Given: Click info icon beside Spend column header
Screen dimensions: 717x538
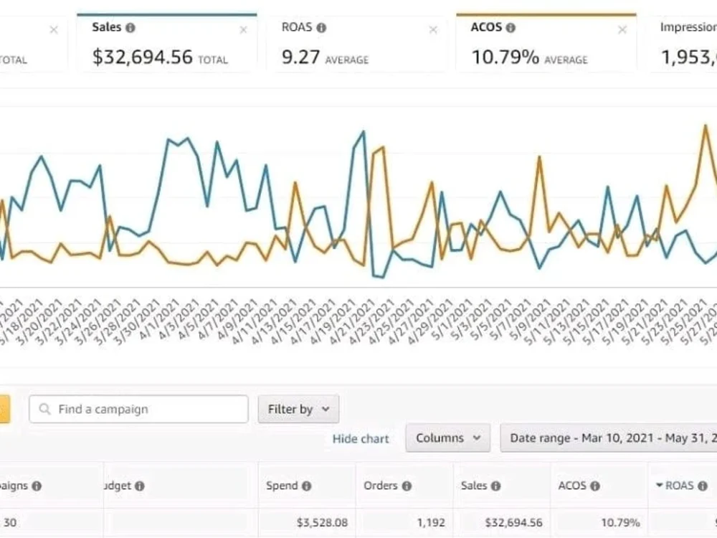Looking at the screenshot, I should tap(306, 486).
